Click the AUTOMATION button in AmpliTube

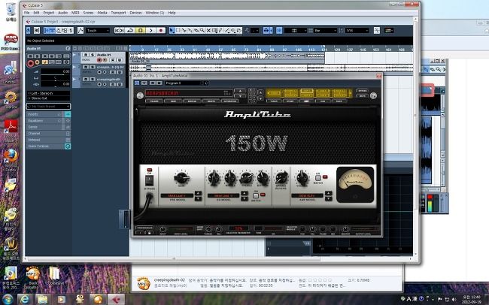[x=230, y=101]
